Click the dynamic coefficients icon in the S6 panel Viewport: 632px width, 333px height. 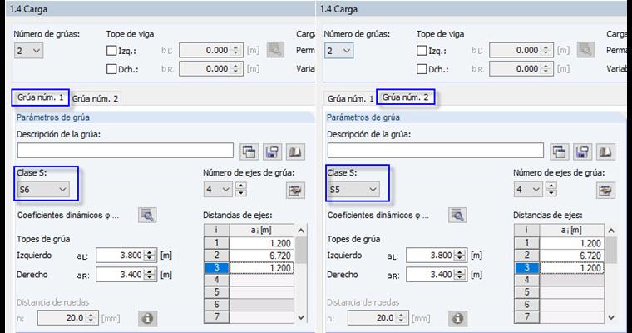(x=147, y=216)
